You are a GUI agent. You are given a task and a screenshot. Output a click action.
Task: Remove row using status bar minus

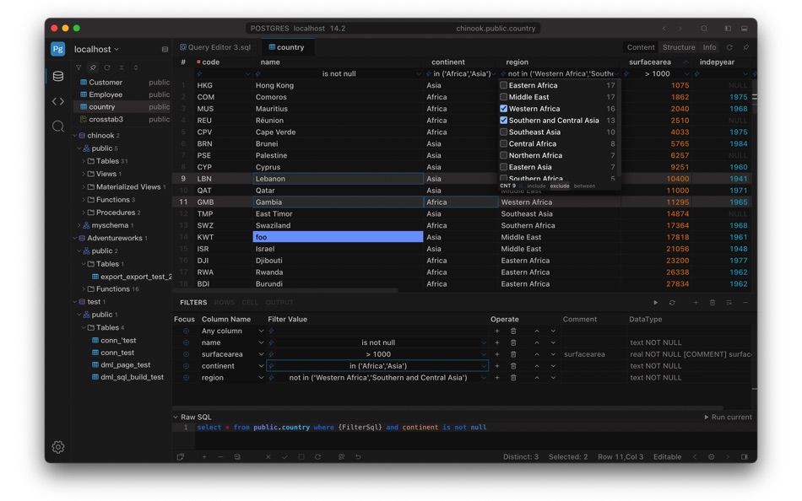tap(220, 457)
